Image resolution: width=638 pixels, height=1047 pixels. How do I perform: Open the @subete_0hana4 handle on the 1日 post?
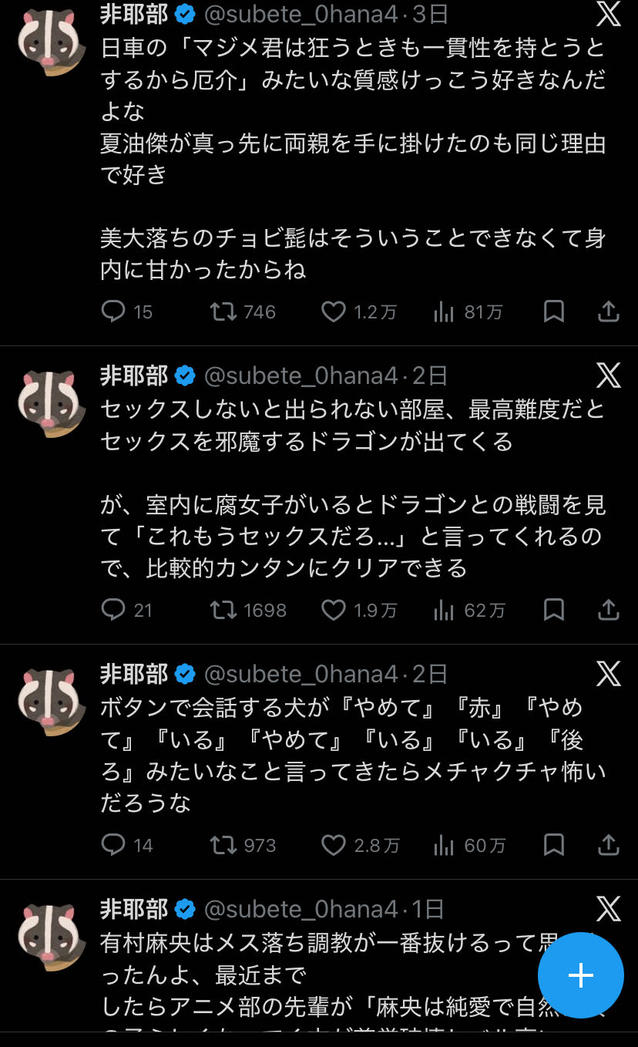tap(301, 910)
